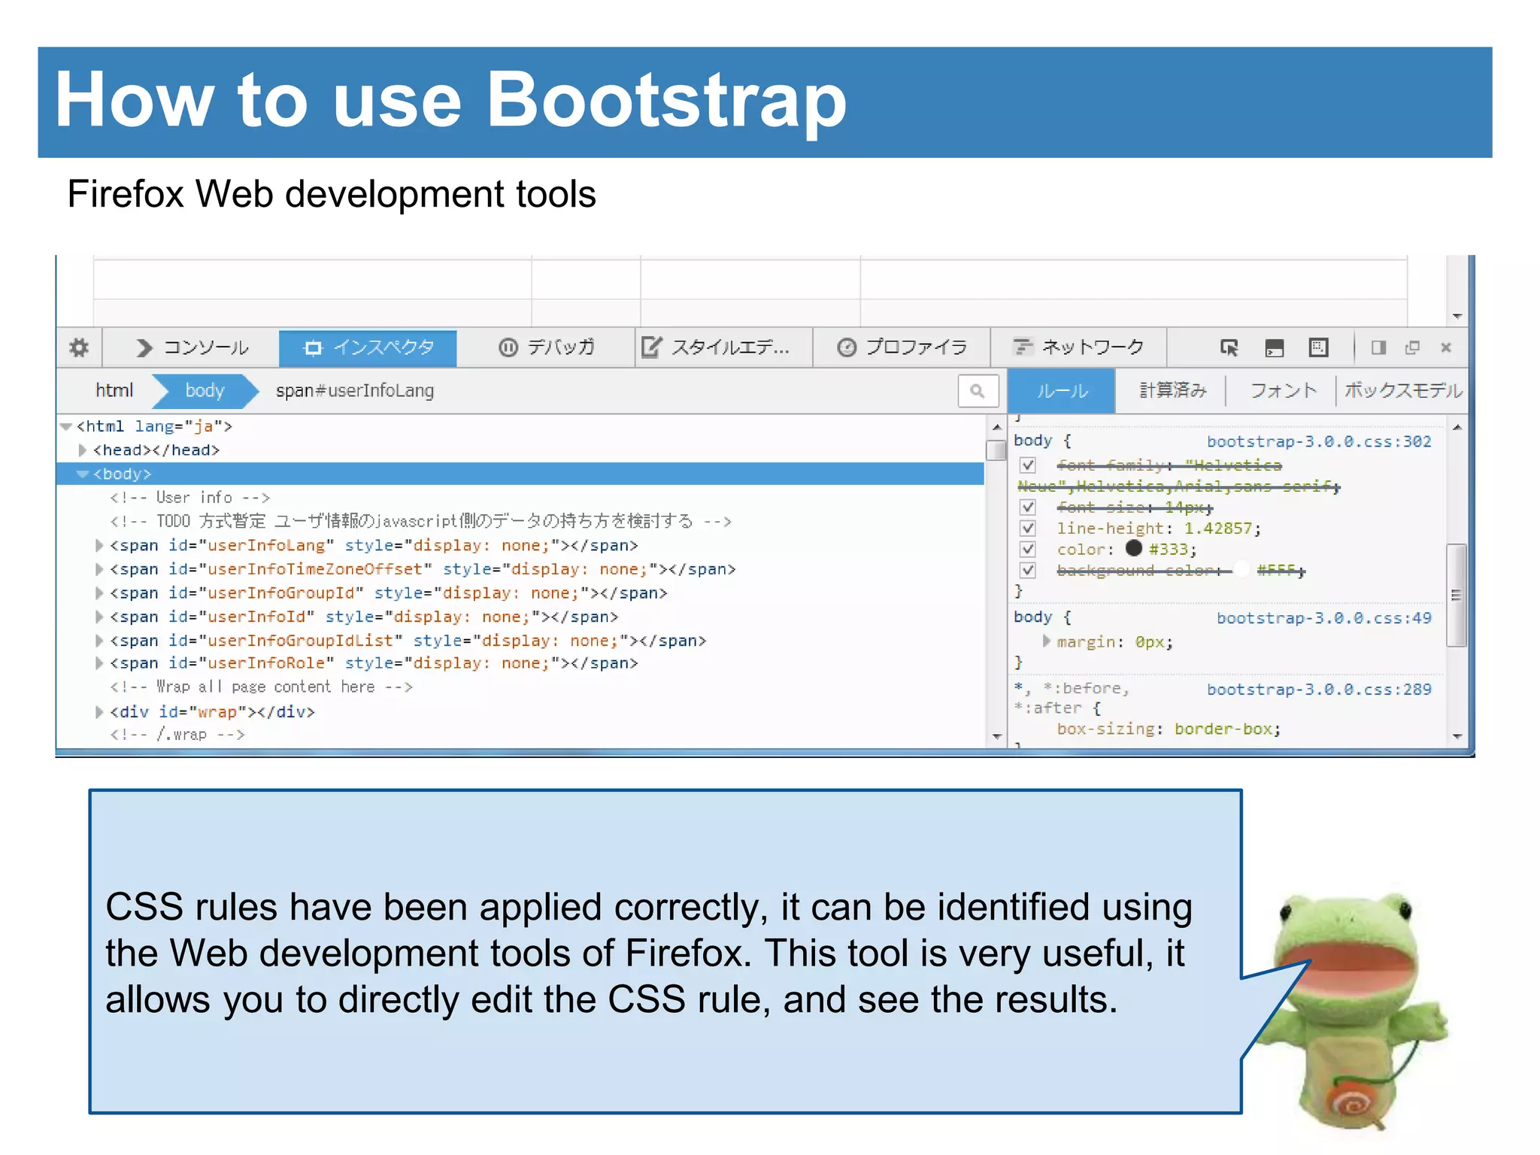Screen dimensions: 1540x1155
Task: Collapse the html lang="ja" node
Action: click(x=66, y=426)
